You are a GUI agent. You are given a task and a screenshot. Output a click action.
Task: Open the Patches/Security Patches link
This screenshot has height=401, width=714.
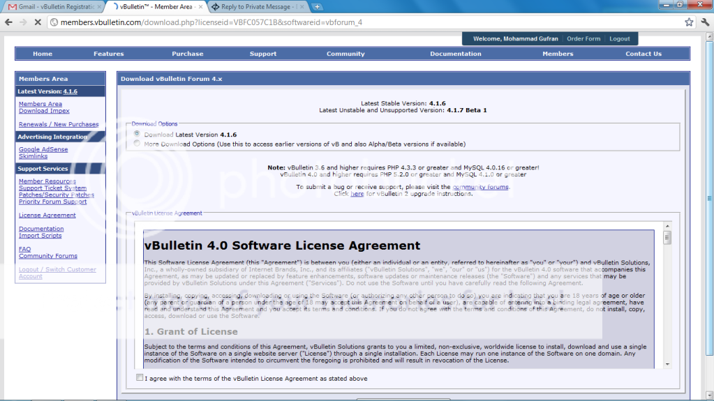coord(57,195)
